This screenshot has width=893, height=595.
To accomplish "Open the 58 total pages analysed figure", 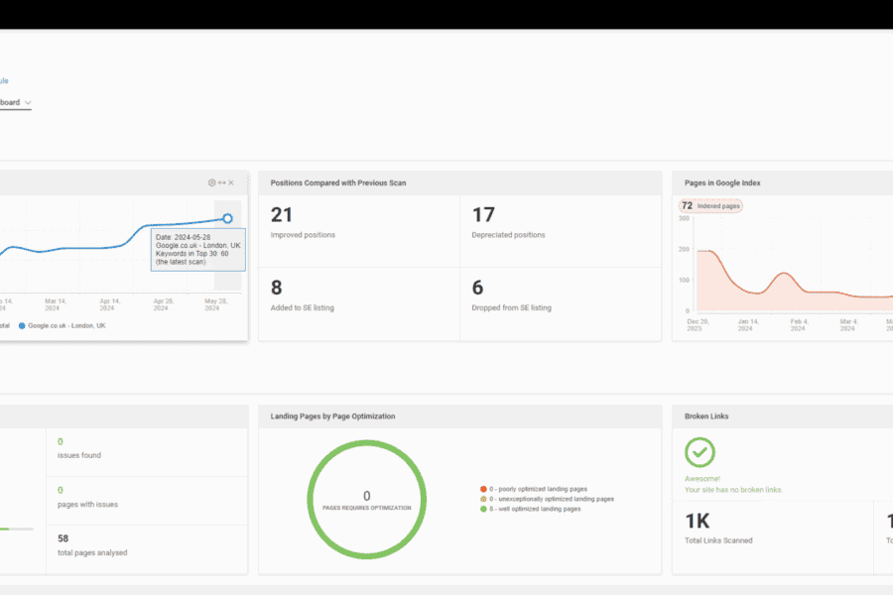I will 63,537.
